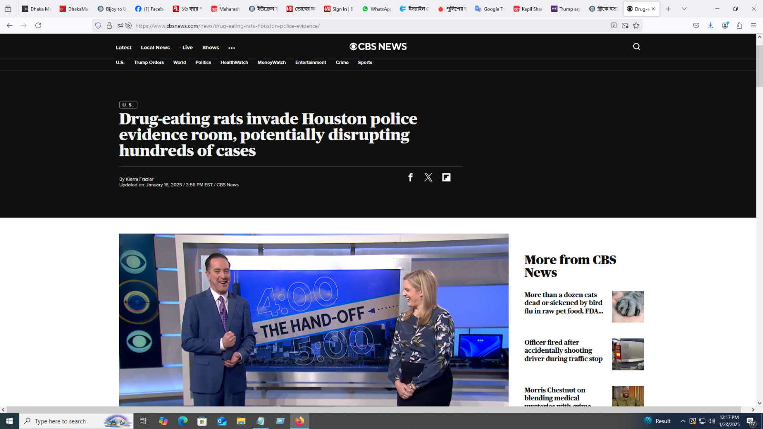Share article on Flipboard
The width and height of the screenshot is (763, 429).
point(446,177)
